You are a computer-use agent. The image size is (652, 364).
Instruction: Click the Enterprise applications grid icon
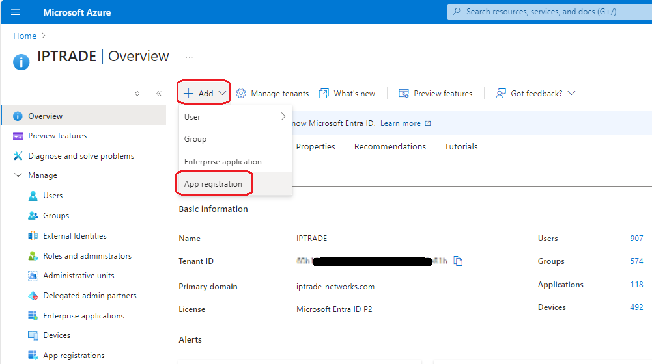click(x=33, y=315)
